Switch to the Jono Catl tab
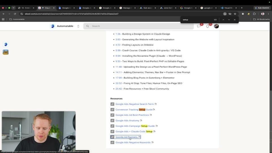 [x=168, y=8]
